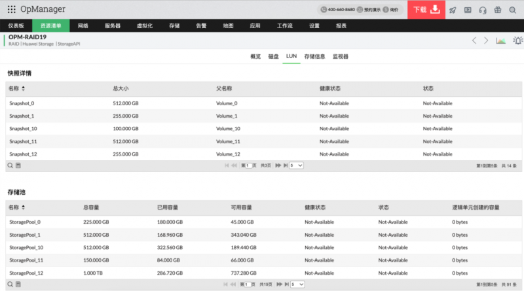Open the graph chart icon beside the alarm
This screenshot has height=291, width=524.
tap(500, 41)
